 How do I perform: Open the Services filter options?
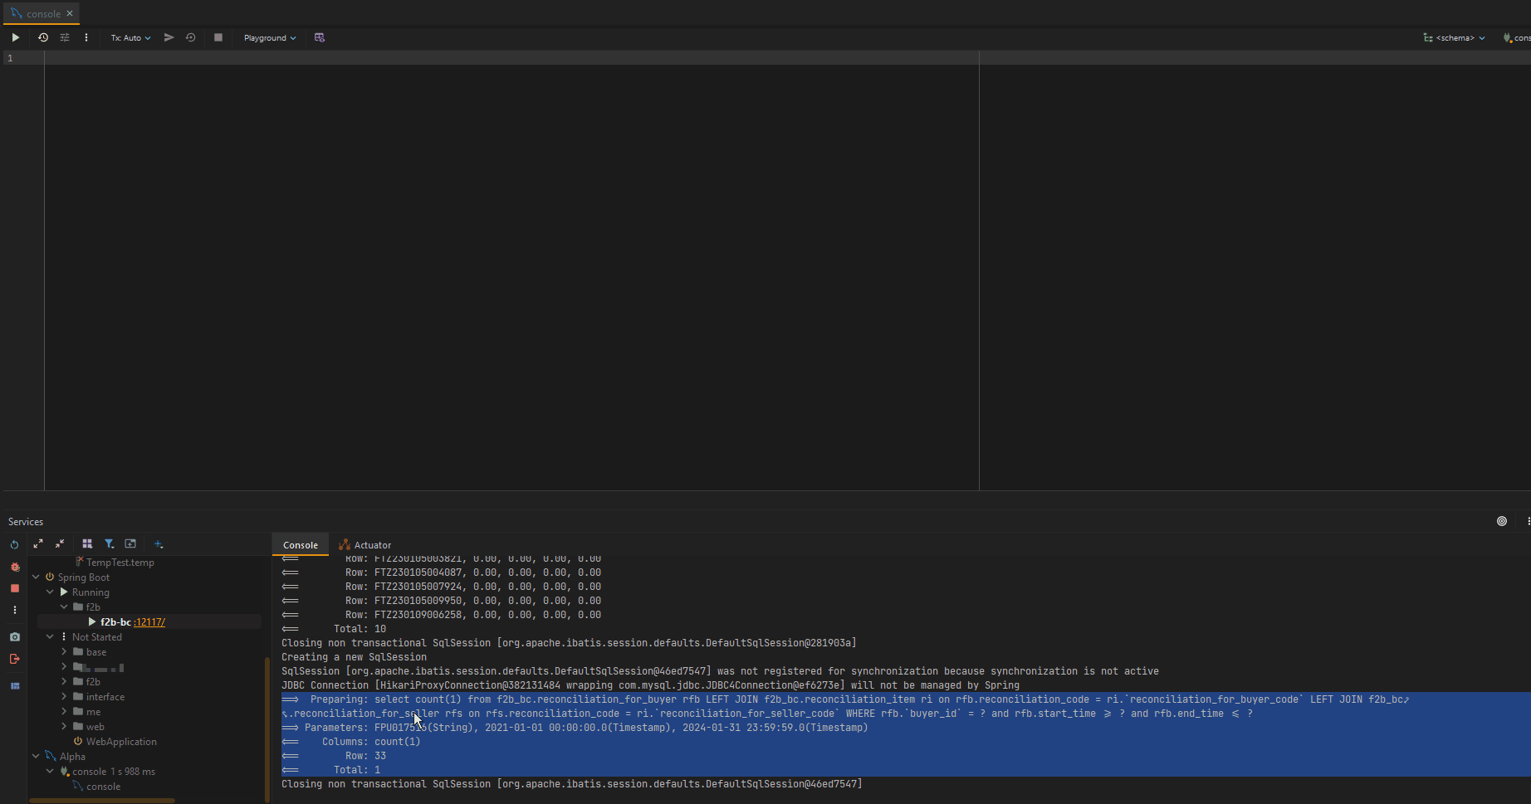pos(109,543)
